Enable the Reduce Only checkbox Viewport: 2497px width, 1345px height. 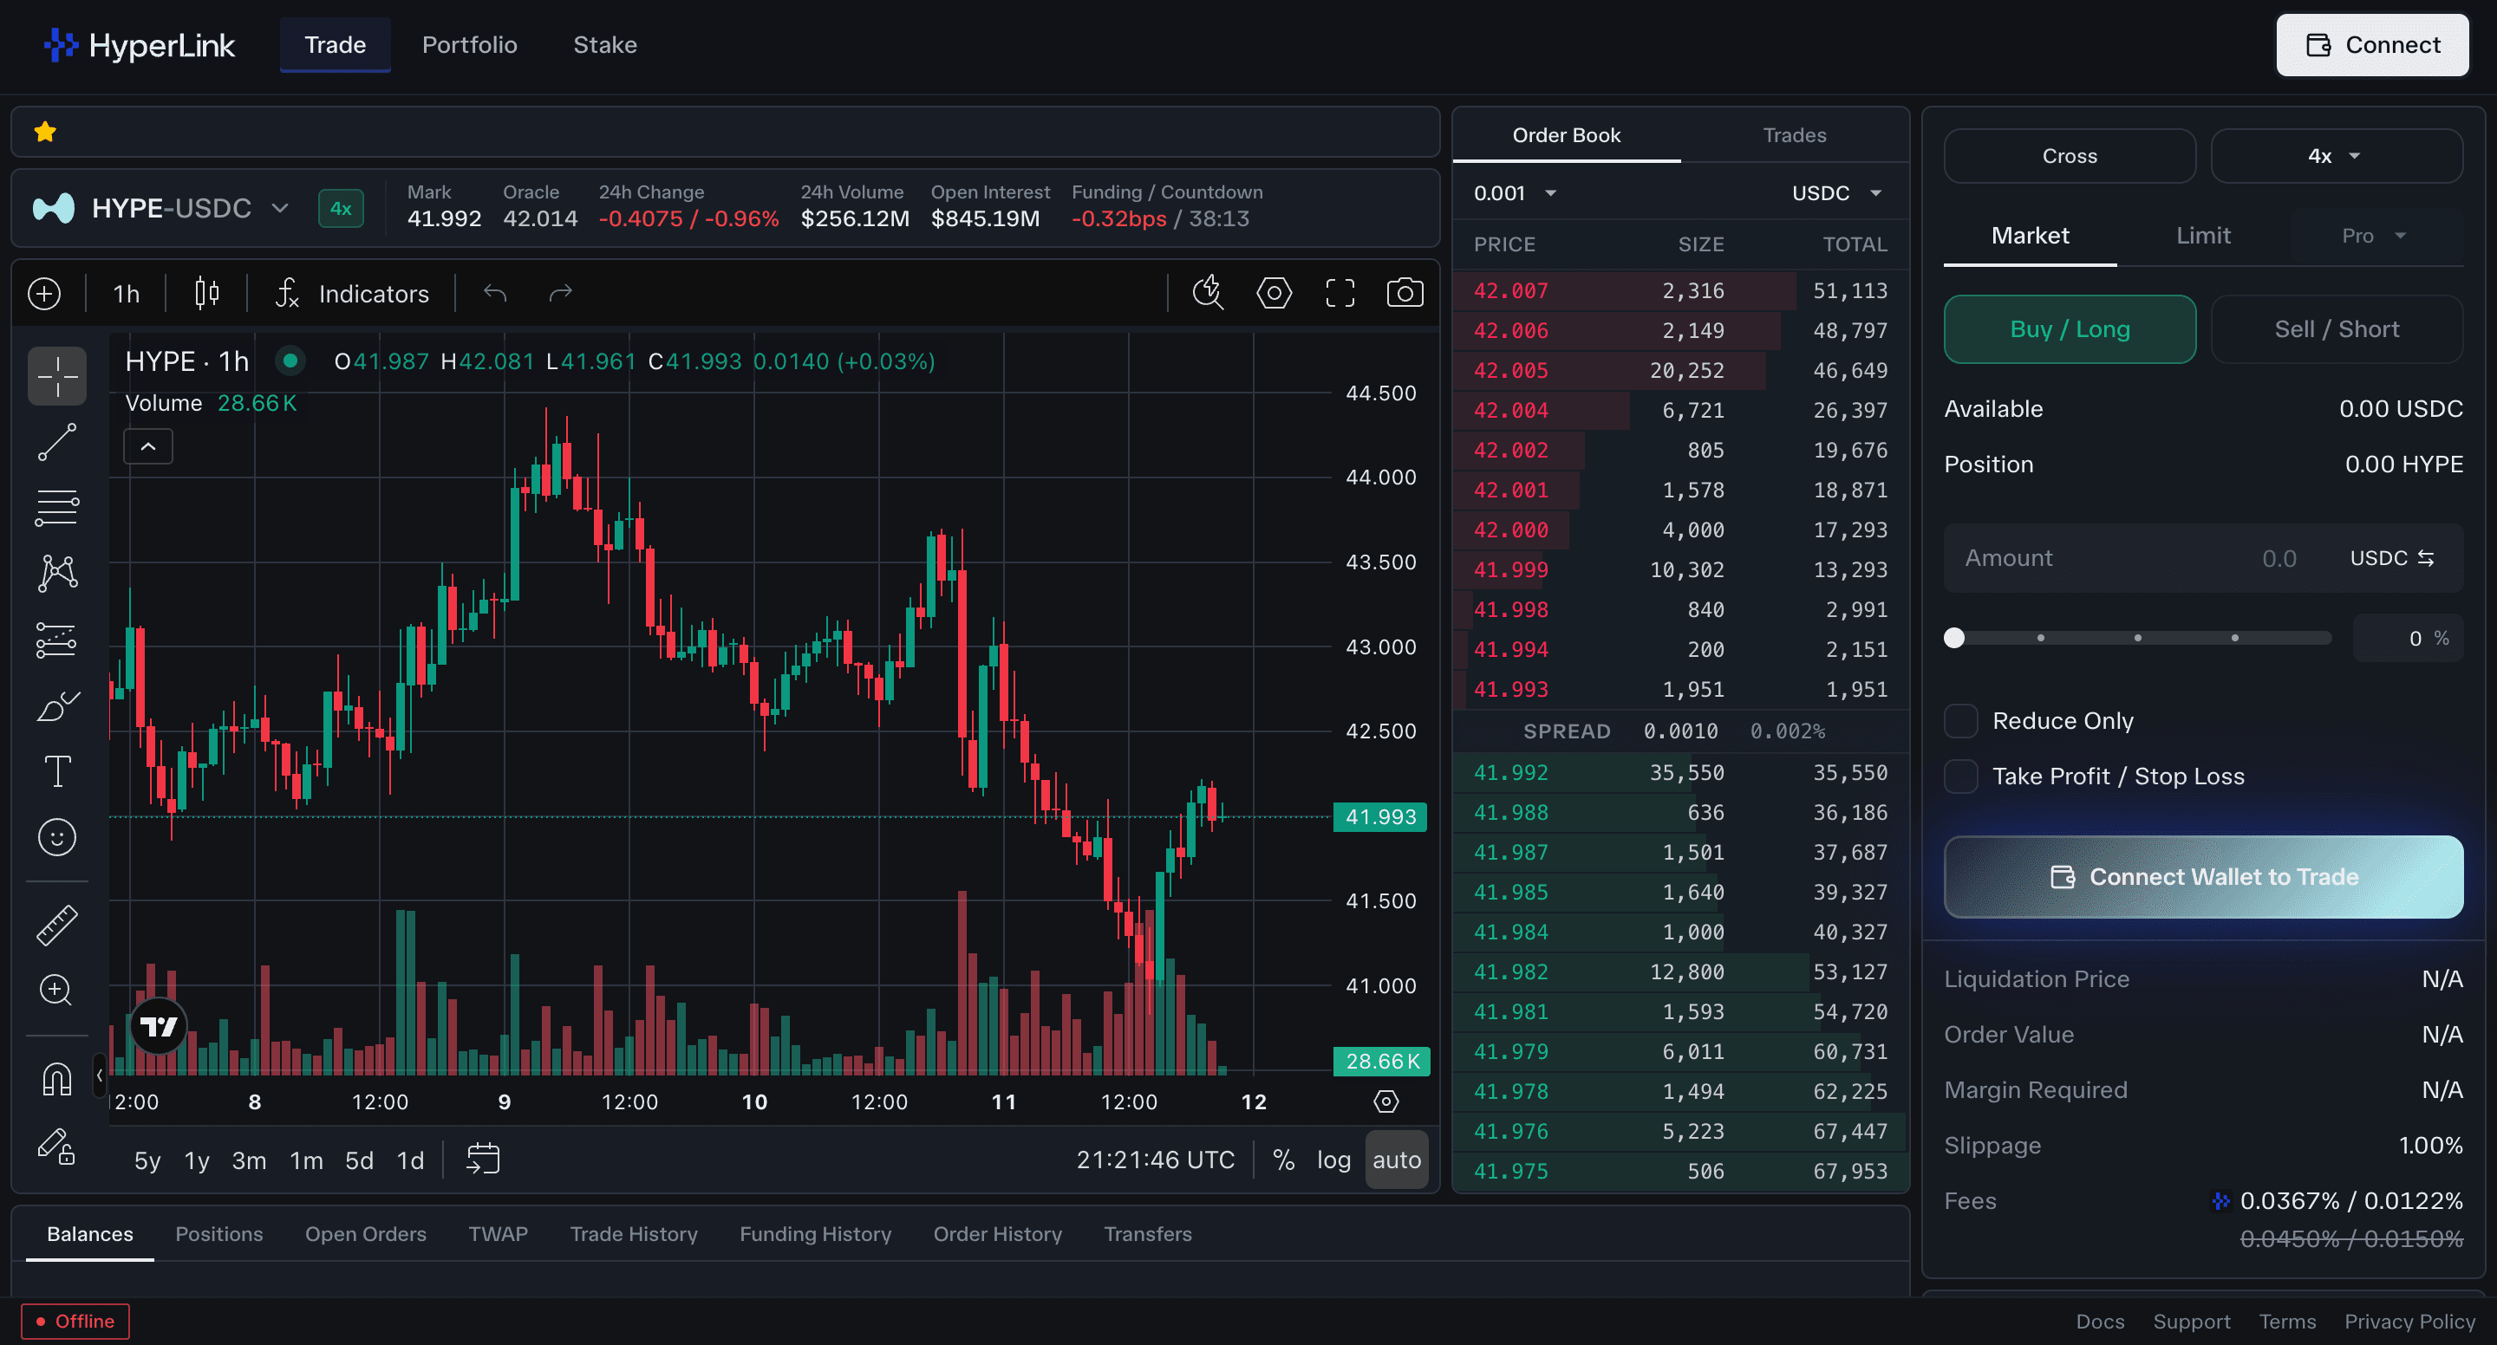tap(1961, 721)
